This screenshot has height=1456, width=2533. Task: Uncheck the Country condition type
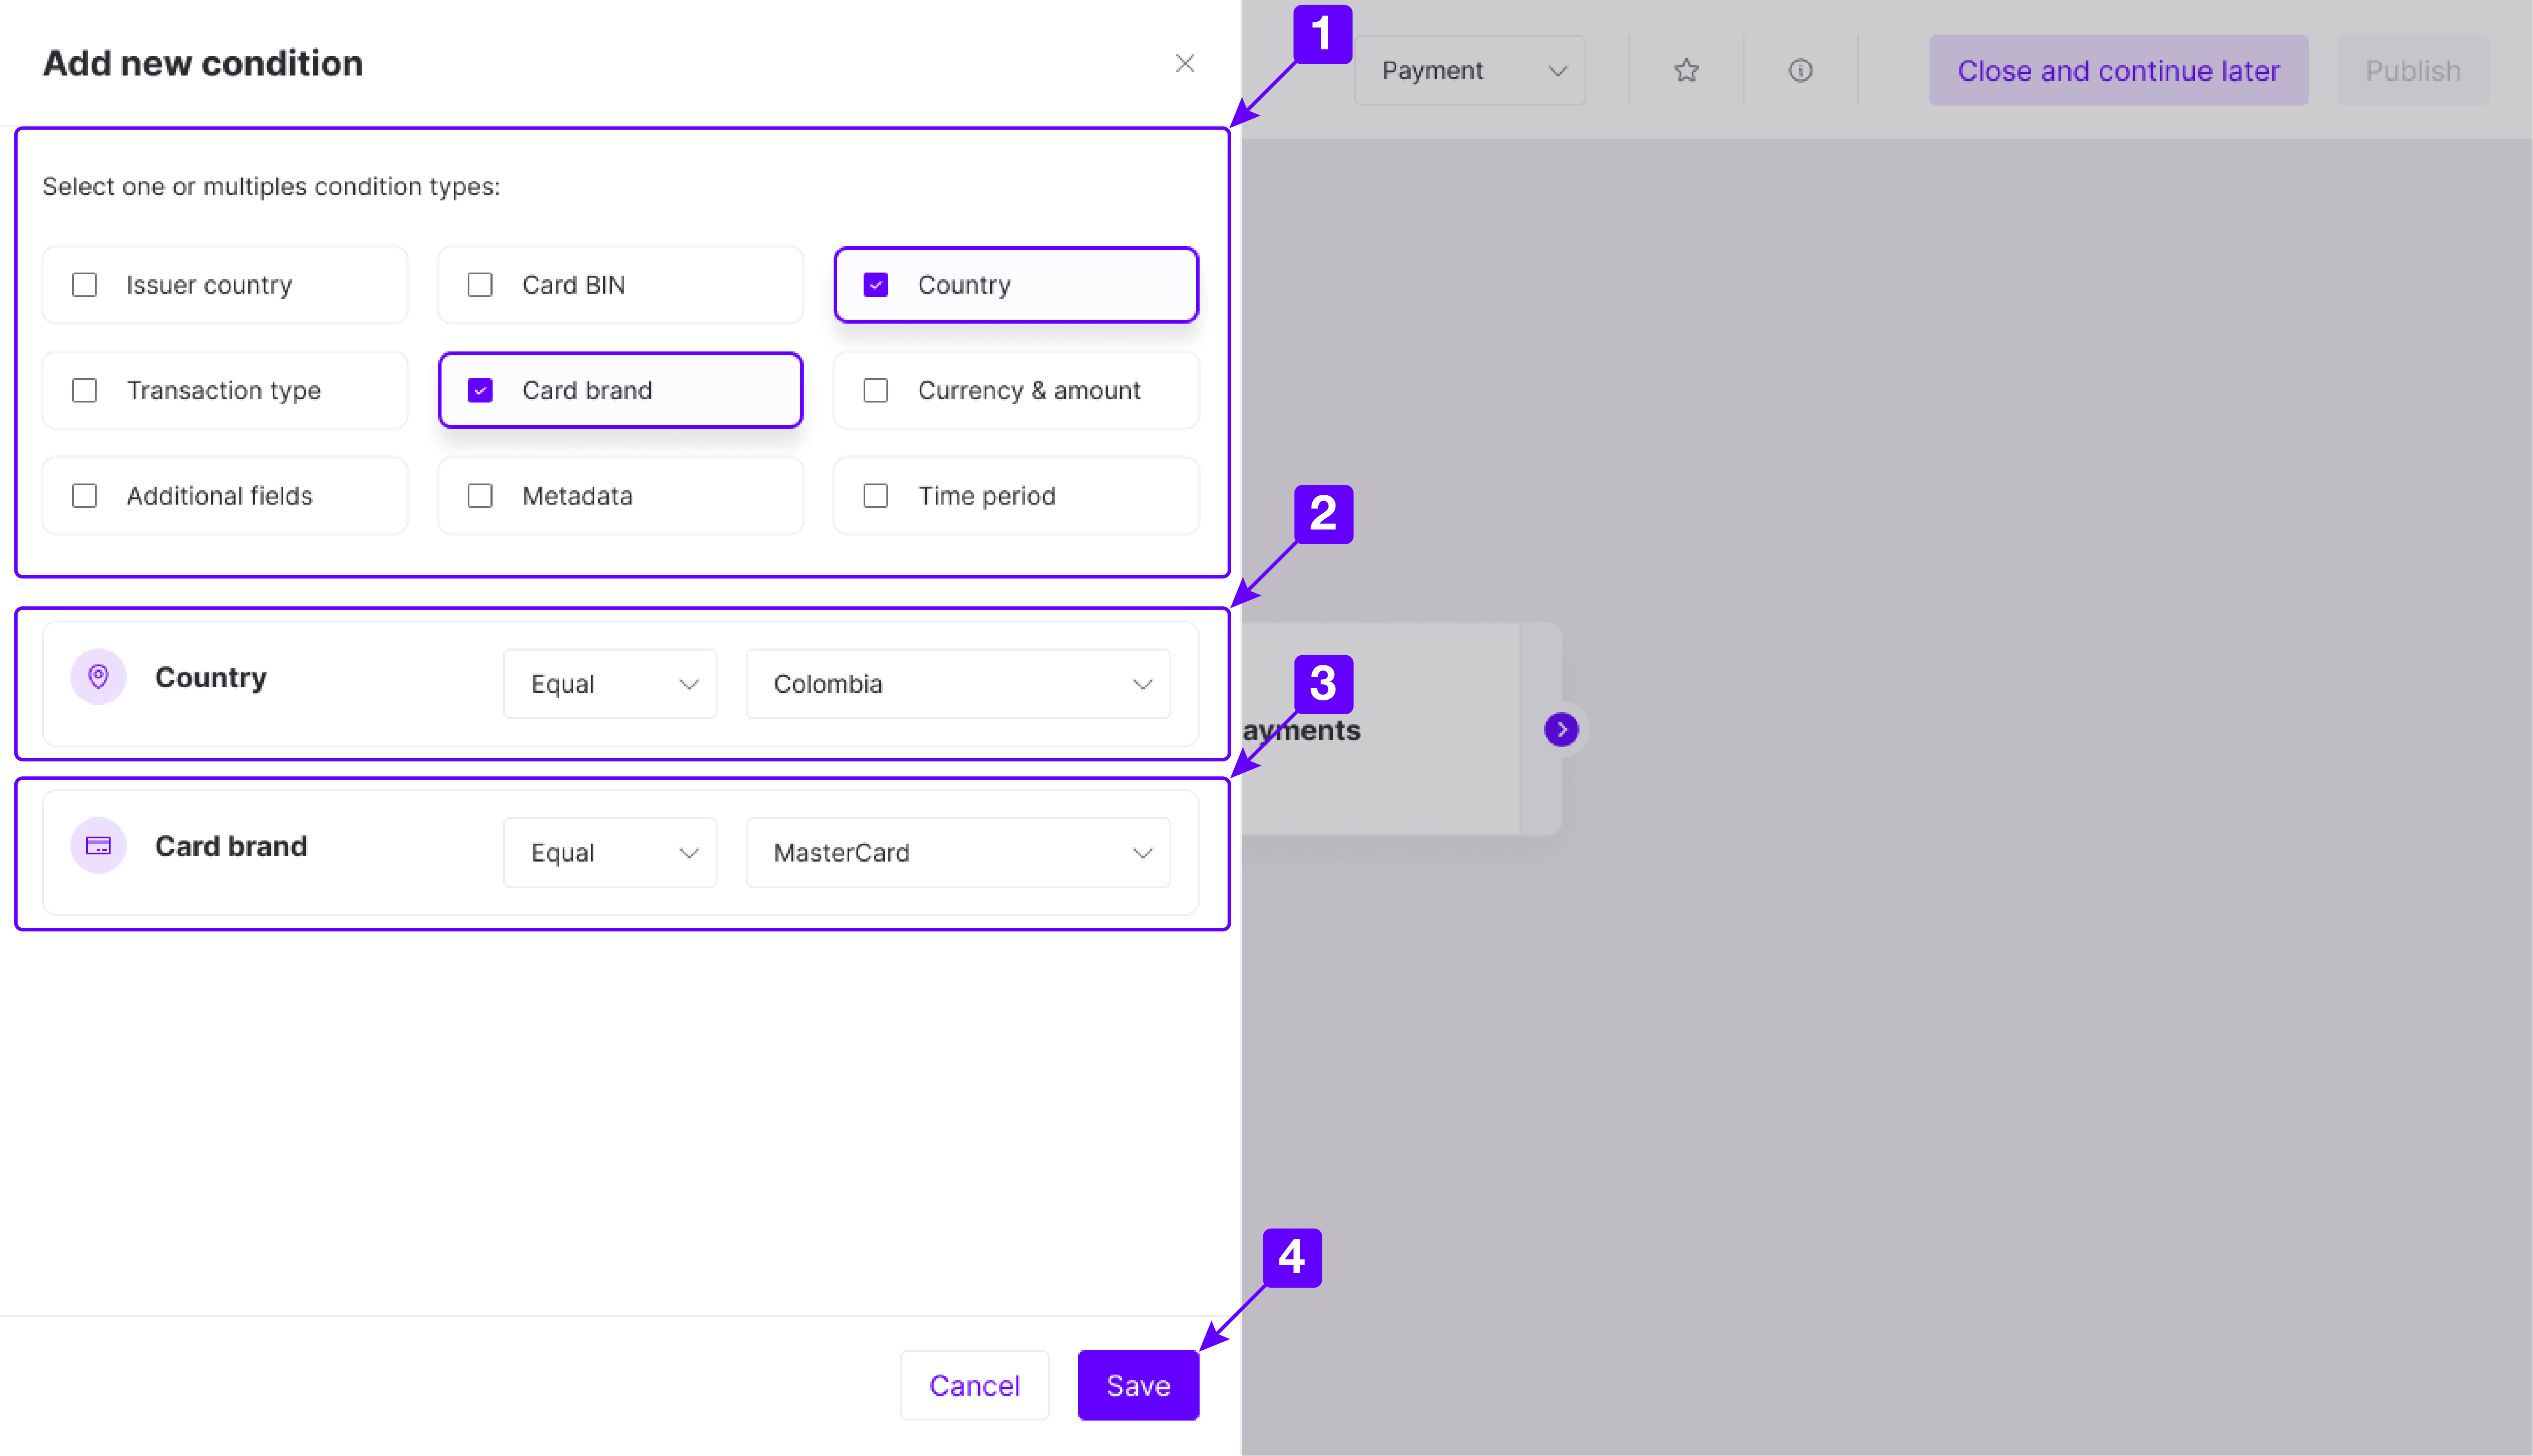click(875, 285)
